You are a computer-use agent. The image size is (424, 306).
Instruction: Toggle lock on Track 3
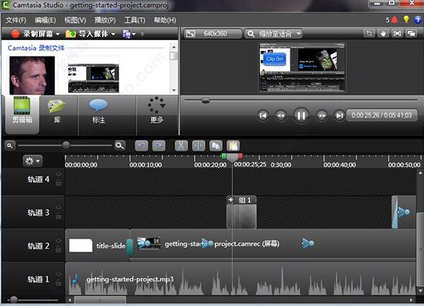click(x=58, y=216)
